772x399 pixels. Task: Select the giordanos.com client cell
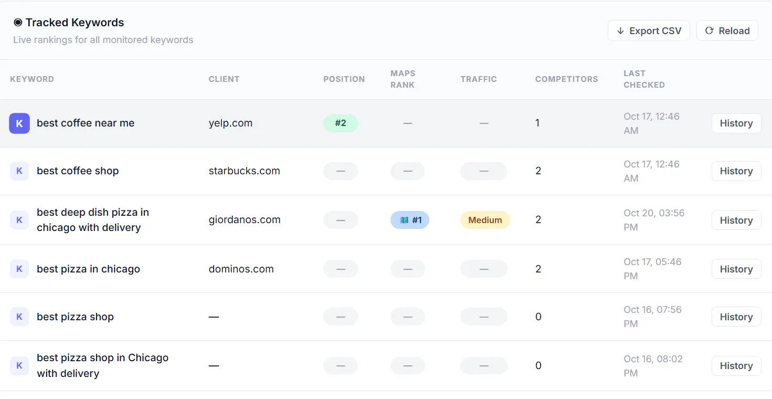(245, 220)
